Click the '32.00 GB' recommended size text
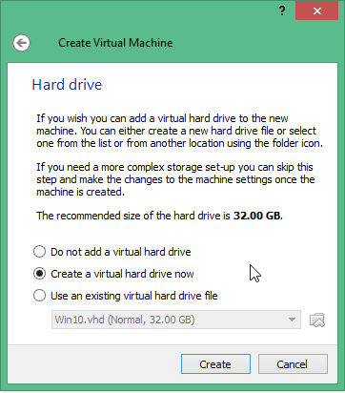345x393 pixels. point(257,216)
